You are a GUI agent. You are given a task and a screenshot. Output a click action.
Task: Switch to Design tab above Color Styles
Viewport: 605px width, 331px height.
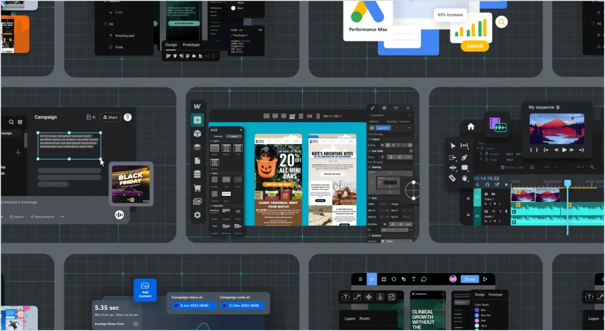coord(479,295)
